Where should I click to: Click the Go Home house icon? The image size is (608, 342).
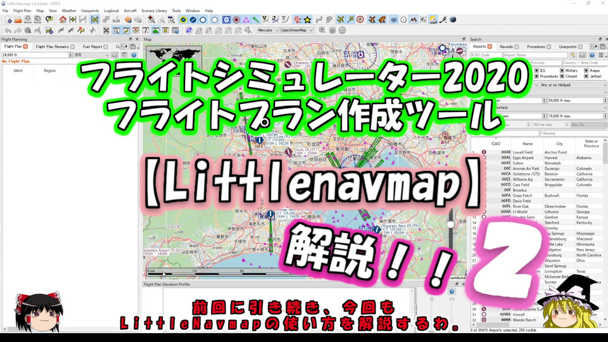63,20
